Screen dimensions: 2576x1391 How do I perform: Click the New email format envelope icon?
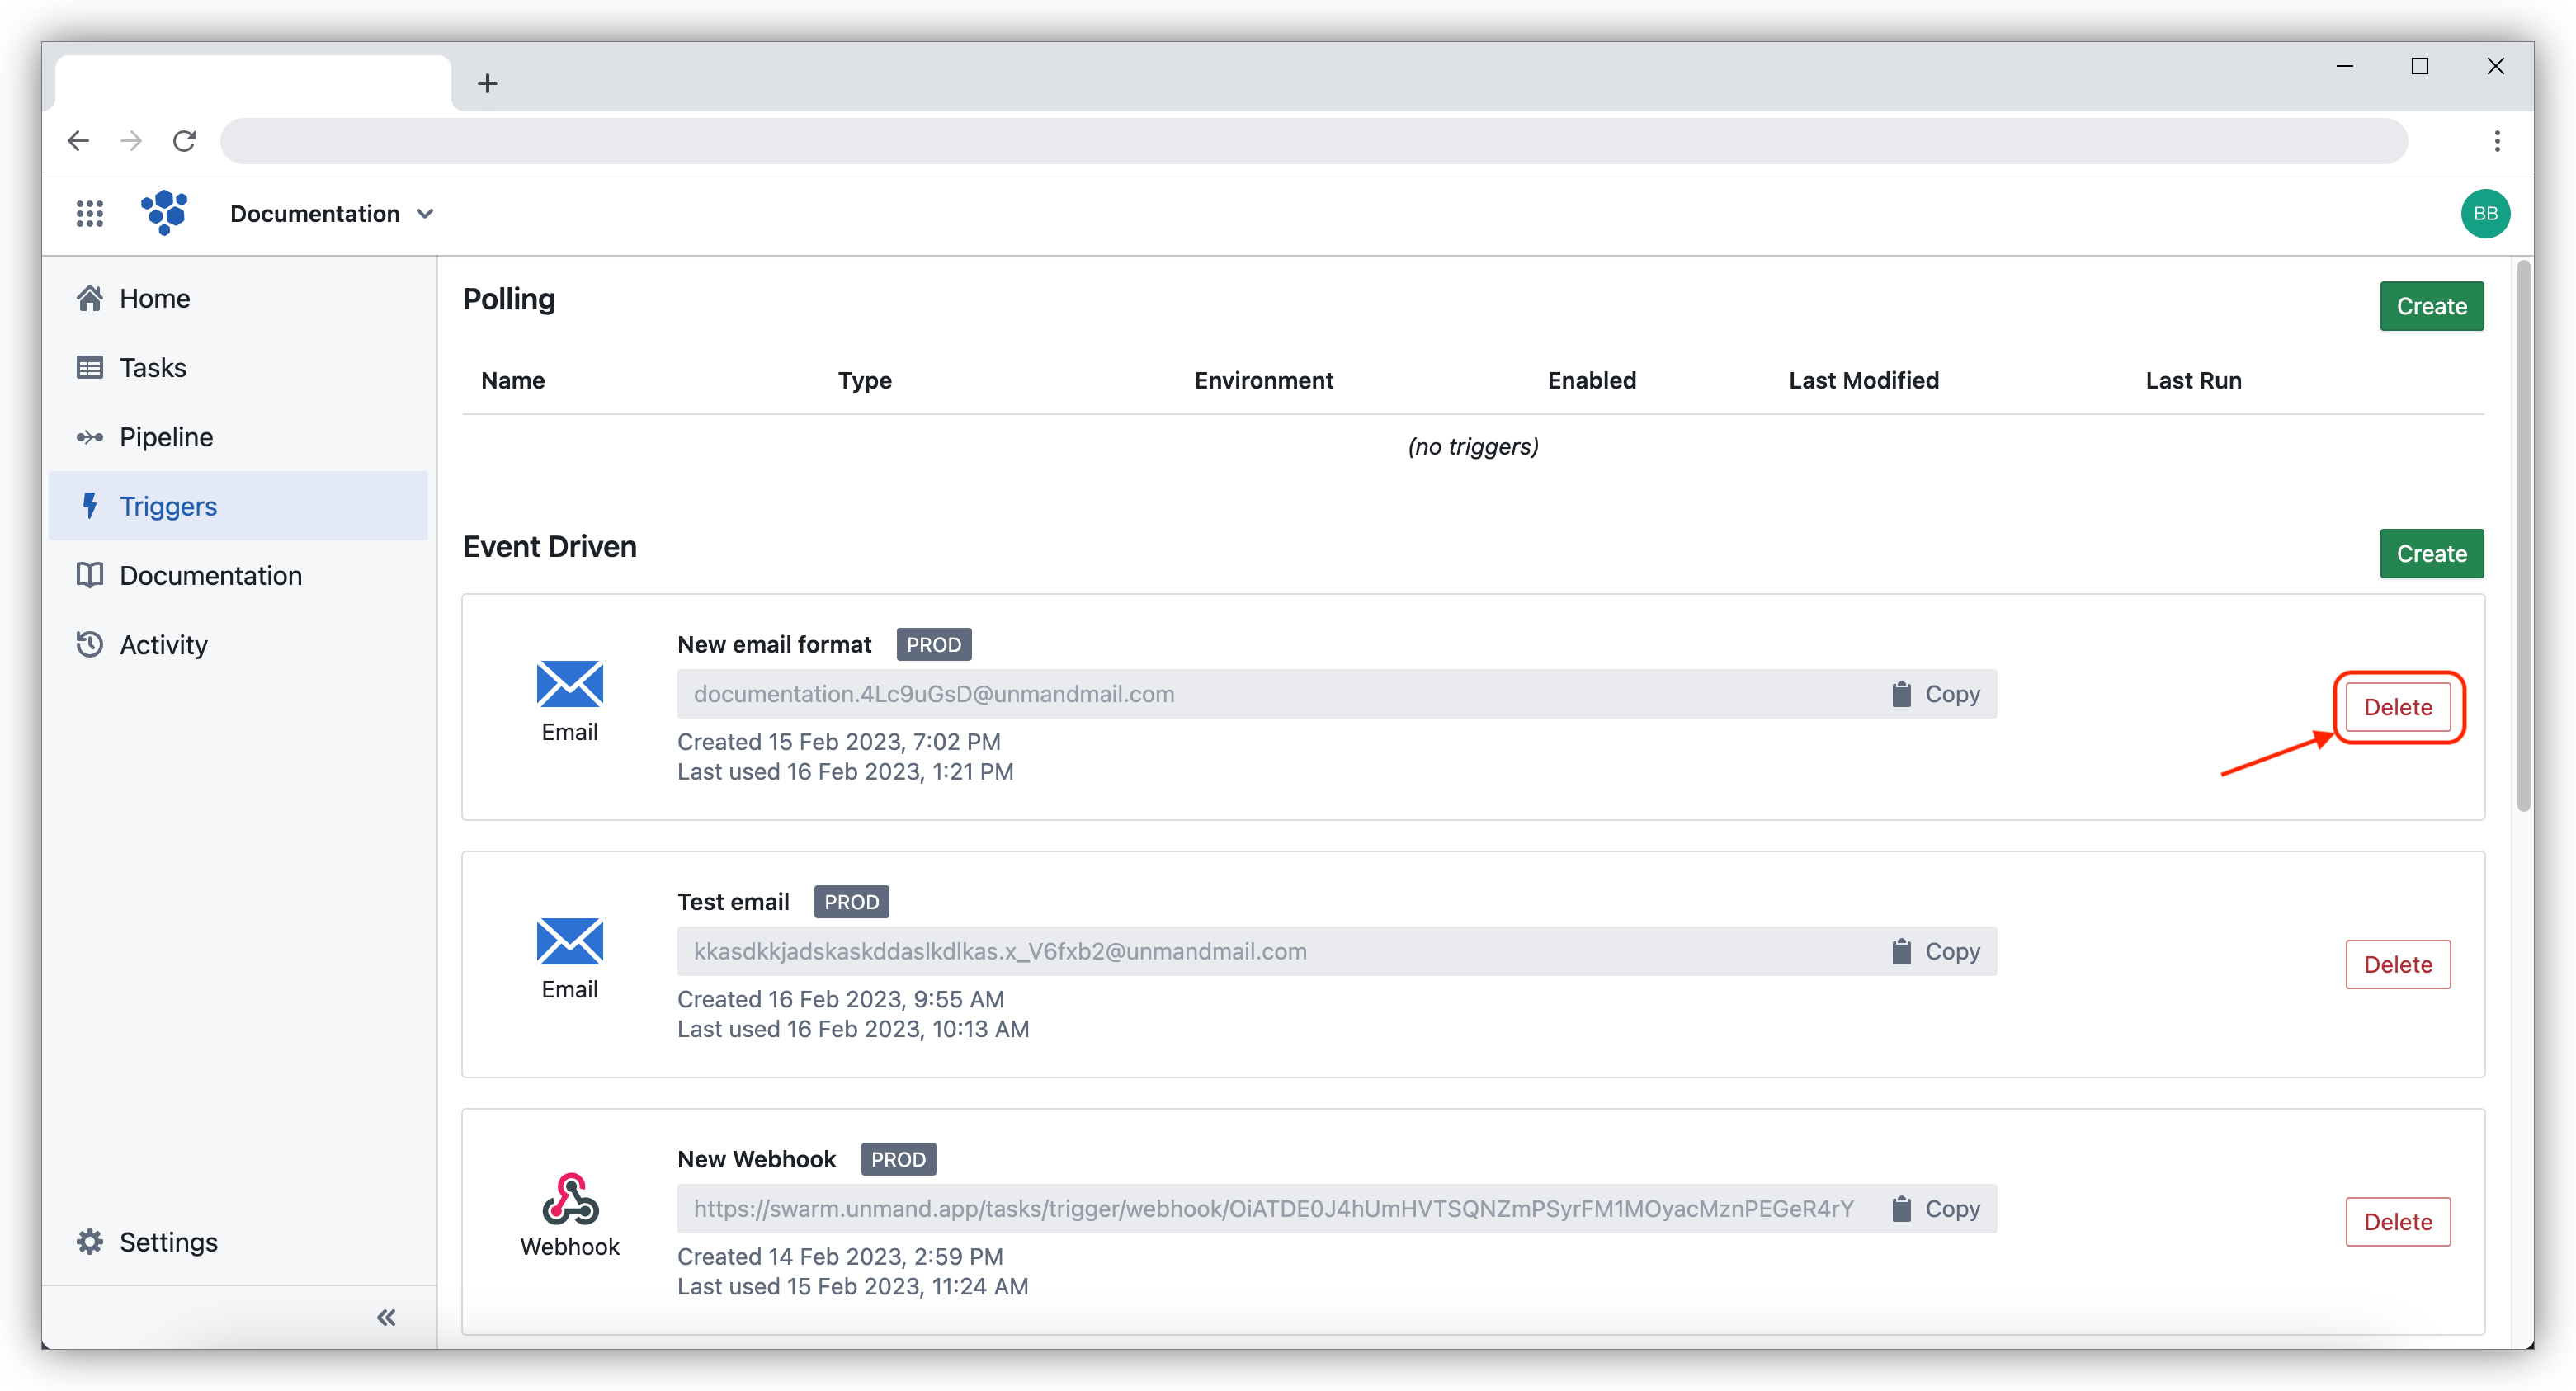pyautogui.click(x=569, y=684)
